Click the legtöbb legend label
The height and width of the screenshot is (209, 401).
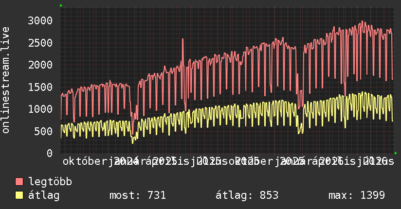(x=50, y=182)
